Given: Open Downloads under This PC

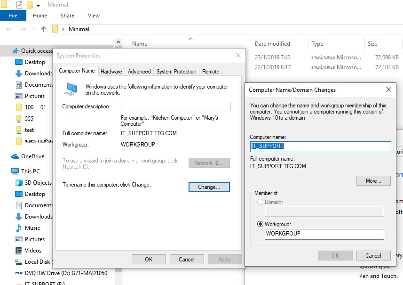Looking at the screenshot, I should (33, 217).
